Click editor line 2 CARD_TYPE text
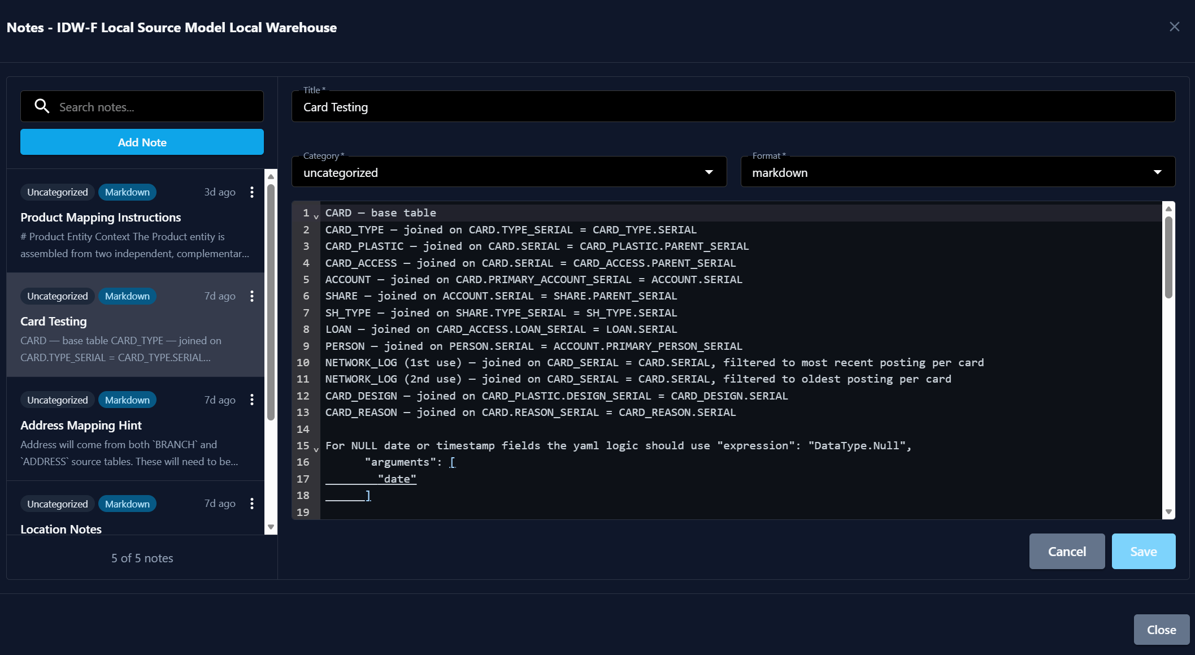The height and width of the screenshot is (655, 1195). [x=511, y=229]
